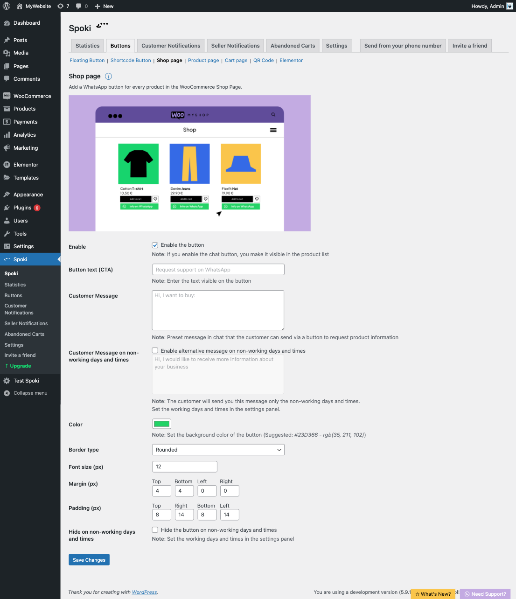516x599 pixels.
Task: Click the shop page preview image
Action: point(189,163)
